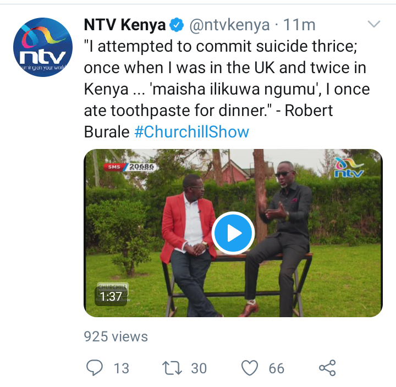Open the 11m timestamp link

point(299,25)
